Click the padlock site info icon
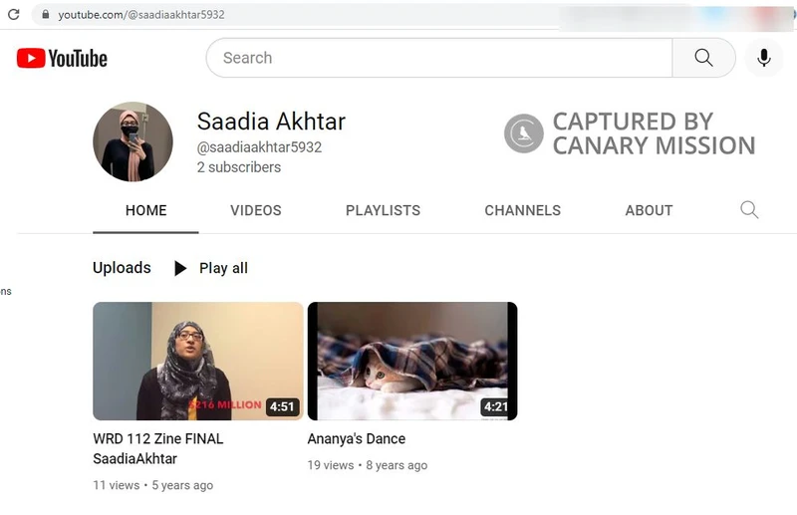This screenshot has width=797, height=515. (x=45, y=14)
